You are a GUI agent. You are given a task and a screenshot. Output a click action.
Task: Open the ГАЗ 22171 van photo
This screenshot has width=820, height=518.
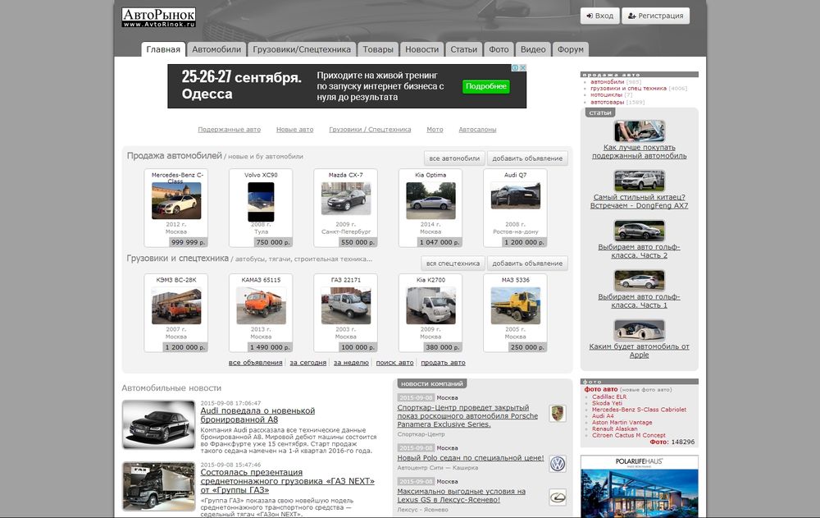(x=346, y=305)
